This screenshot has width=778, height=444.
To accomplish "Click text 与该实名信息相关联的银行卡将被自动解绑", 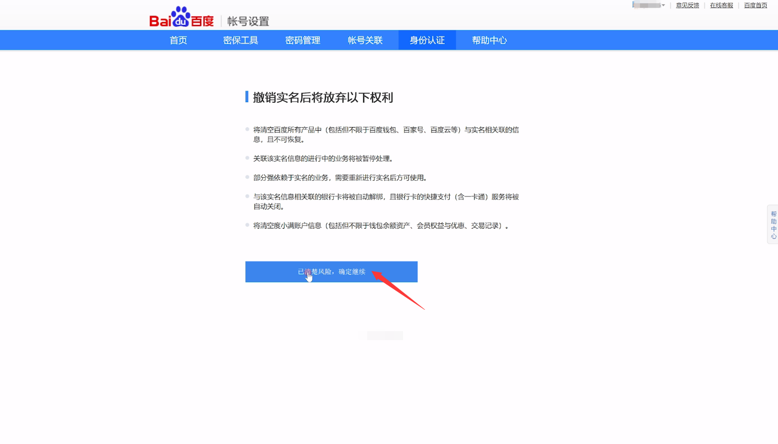I will point(386,202).
